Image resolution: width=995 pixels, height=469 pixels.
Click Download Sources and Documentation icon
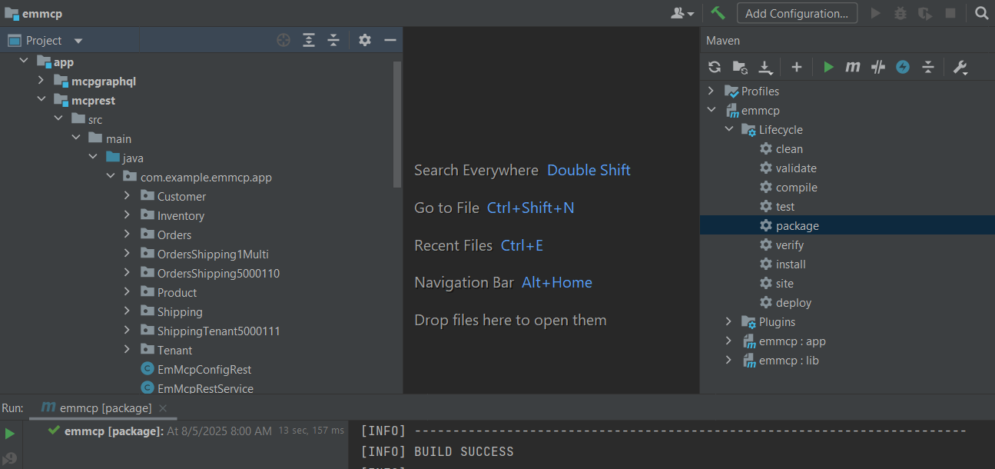click(765, 68)
